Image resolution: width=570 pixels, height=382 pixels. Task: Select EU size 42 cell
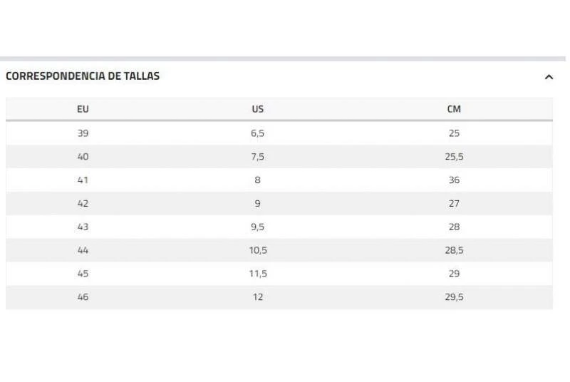click(x=83, y=204)
